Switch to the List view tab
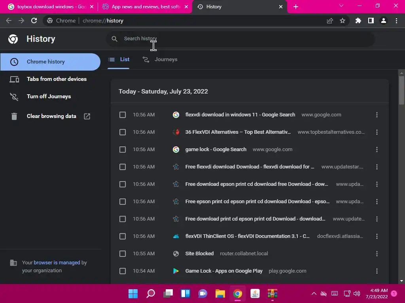 coord(119,60)
